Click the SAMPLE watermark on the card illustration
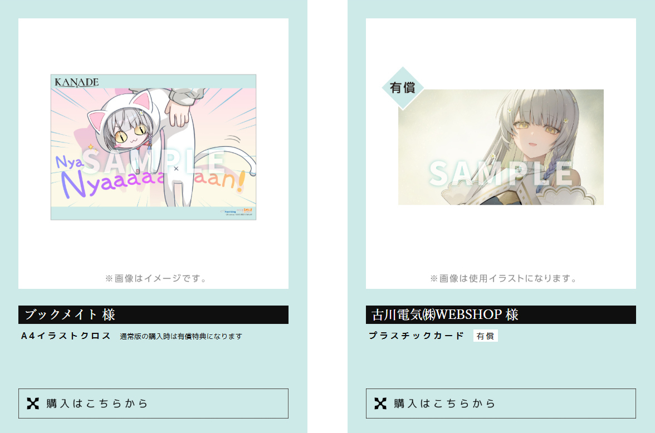This screenshot has width=655, height=433. [501, 173]
